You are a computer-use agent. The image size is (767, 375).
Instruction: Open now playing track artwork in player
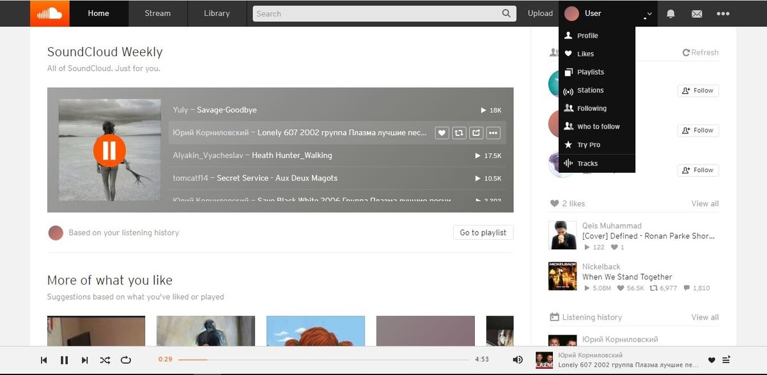tap(544, 360)
